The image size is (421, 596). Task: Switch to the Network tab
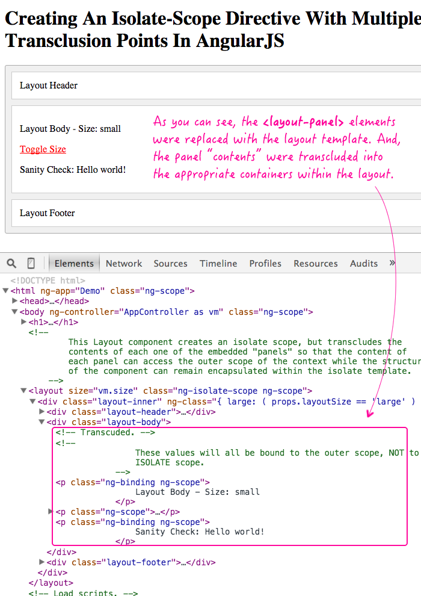(x=124, y=264)
